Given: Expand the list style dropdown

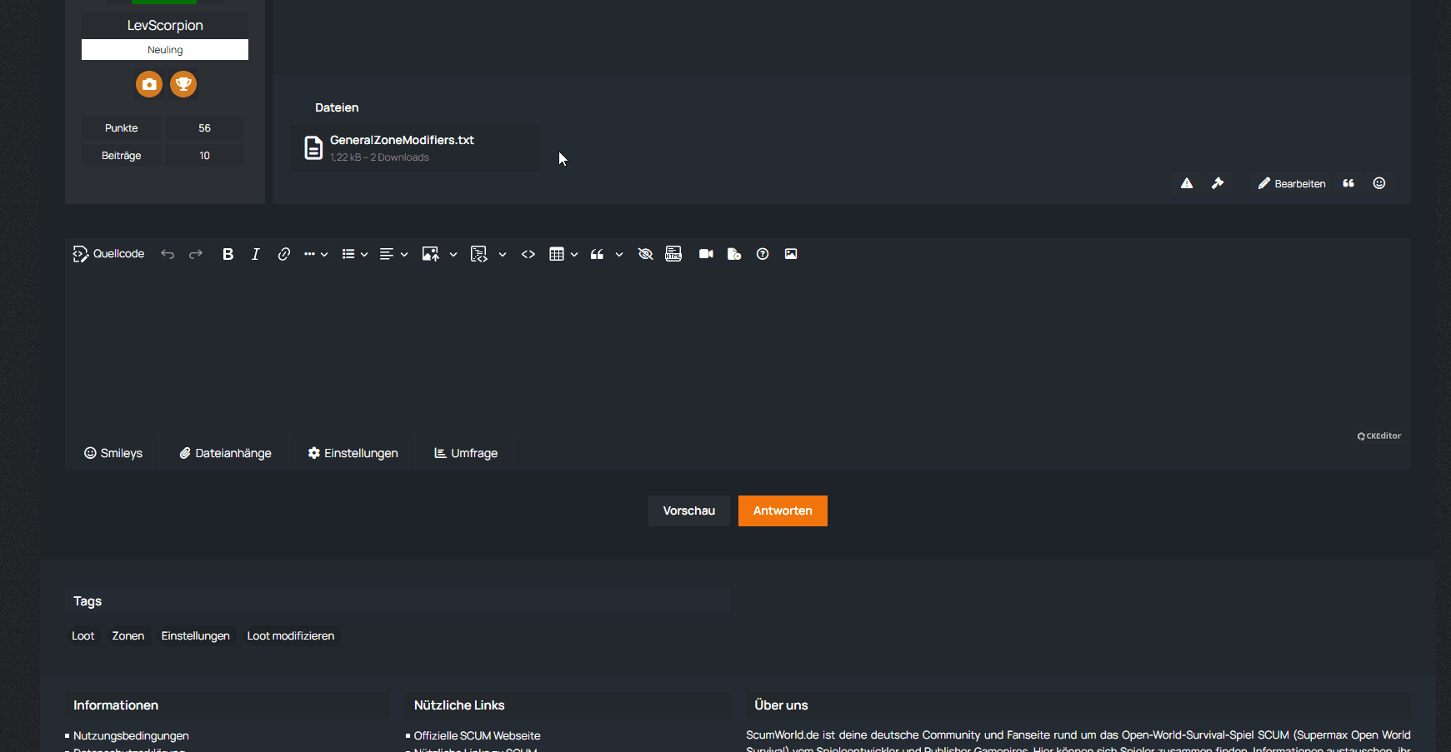Looking at the screenshot, I should tap(364, 255).
